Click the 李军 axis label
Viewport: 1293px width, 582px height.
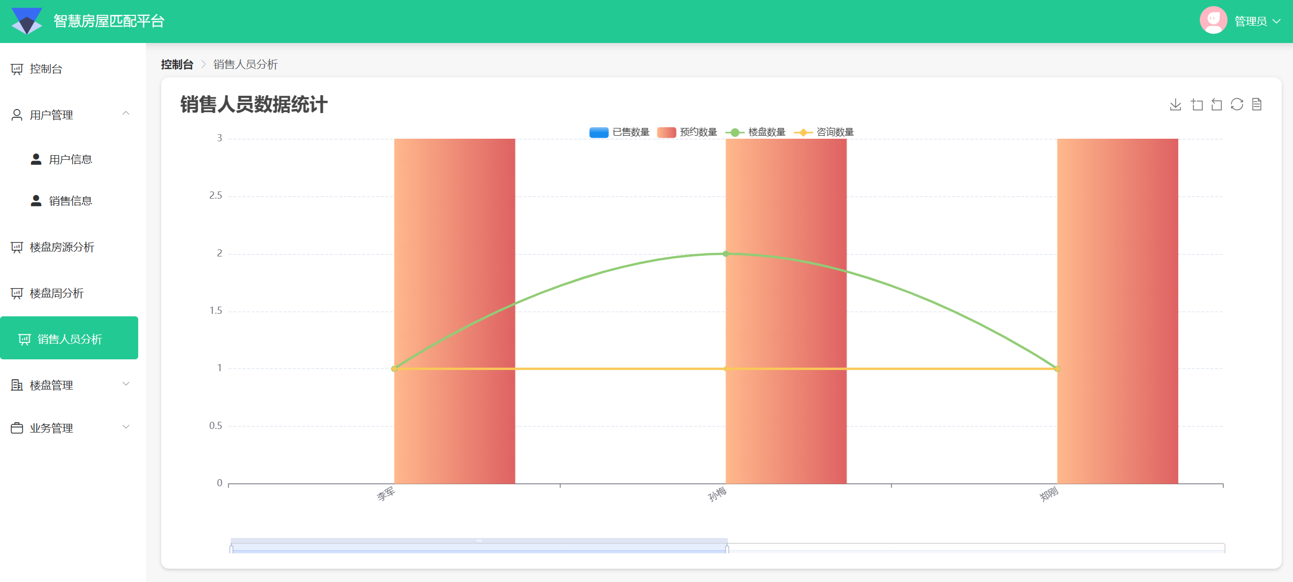[386, 494]
